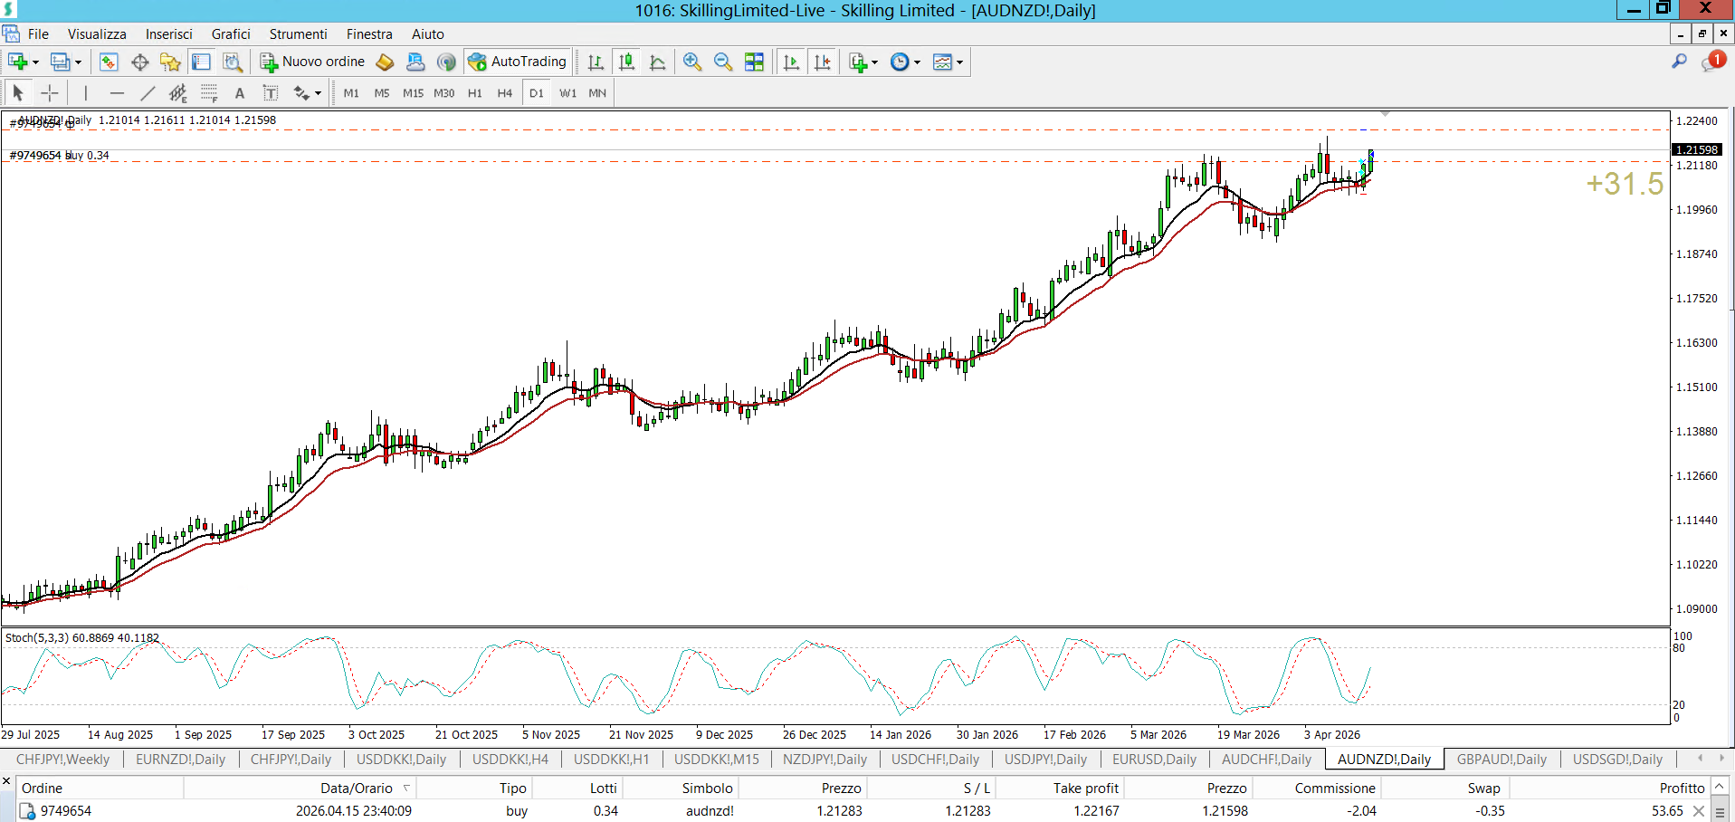The height and width of the screenshot is (822, 1735).
Task: Toggle the AutoTrading button
Action: pos(518,62)
